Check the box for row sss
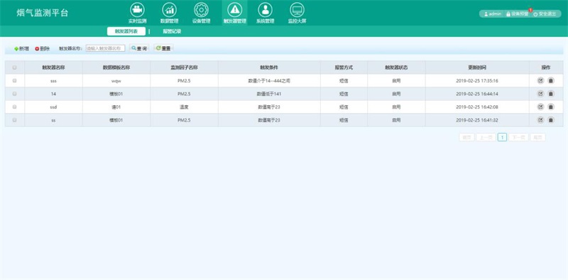Screen dimensions: 568x280 click(14, 80)
